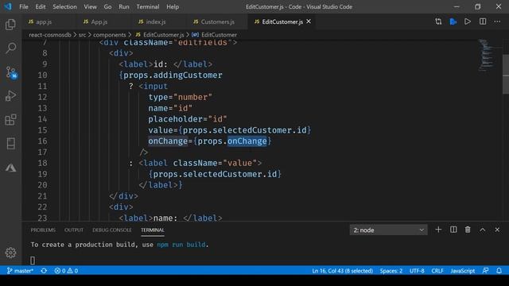Viewport: 509px width, 286px height.
Task: Open the Search view in activity bar
Action: 10,48
